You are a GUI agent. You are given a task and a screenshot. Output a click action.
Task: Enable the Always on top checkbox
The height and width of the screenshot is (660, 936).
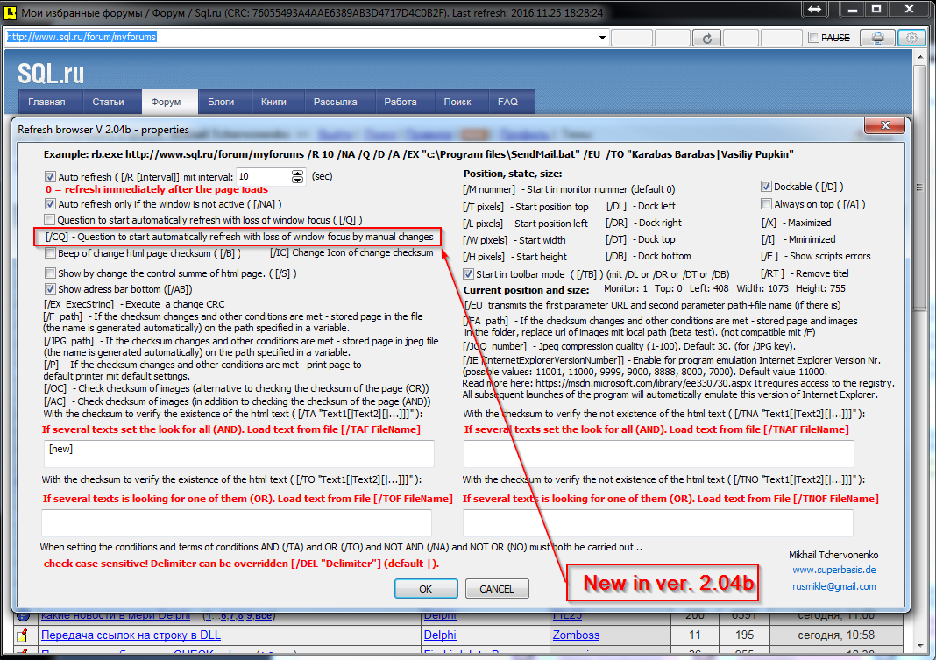point(767,204)
